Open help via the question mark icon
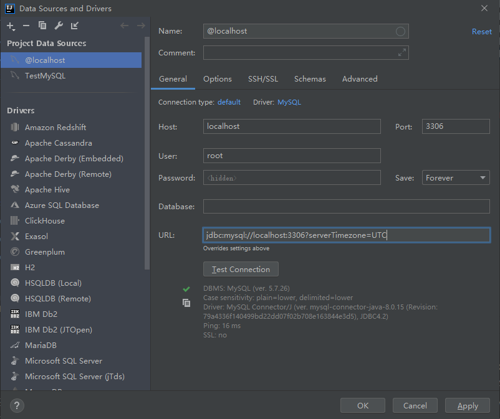 tap(16, 405)
